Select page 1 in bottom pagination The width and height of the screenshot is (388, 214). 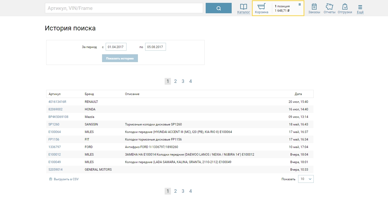(x=168, y=191)
